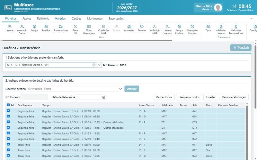Click Remover atribuição button
This screenshot has width=257, height=160.
coord(234,97)
